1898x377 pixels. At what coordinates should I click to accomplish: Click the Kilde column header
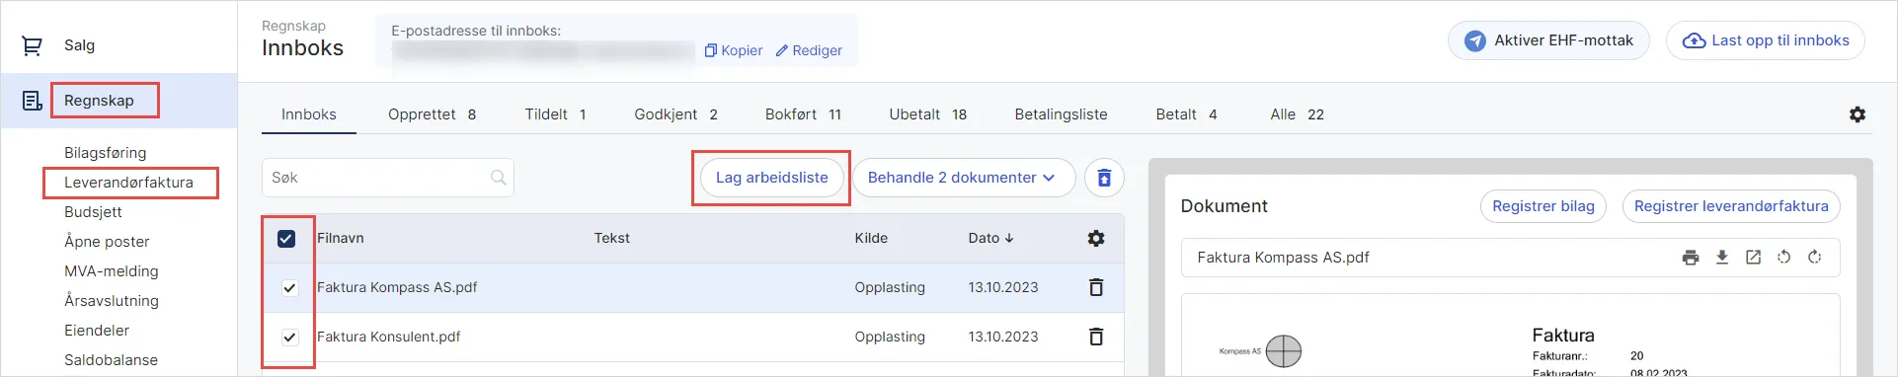tap(871, 238)
